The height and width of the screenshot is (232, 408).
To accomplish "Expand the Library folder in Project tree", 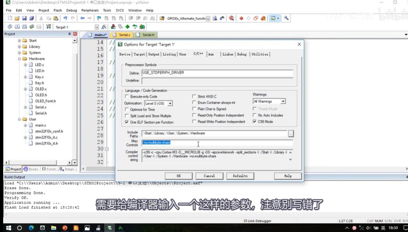I will click(19, 46).
